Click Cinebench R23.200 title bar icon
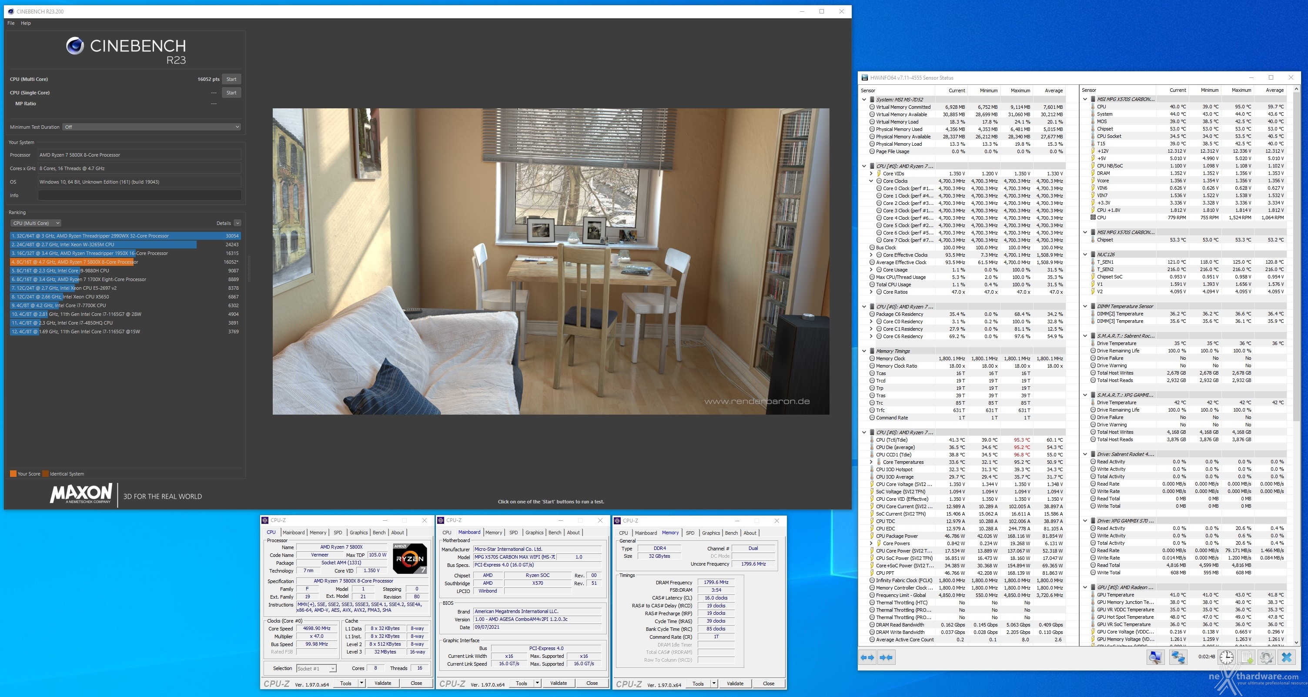The width and height of the screenshot is (1308, 697). click(x=11, y=11)
